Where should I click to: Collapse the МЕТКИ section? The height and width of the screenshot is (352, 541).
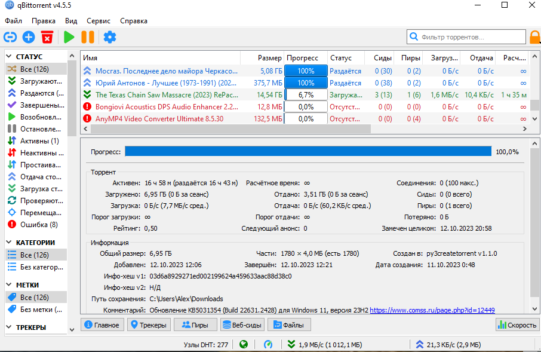point(9,284)
